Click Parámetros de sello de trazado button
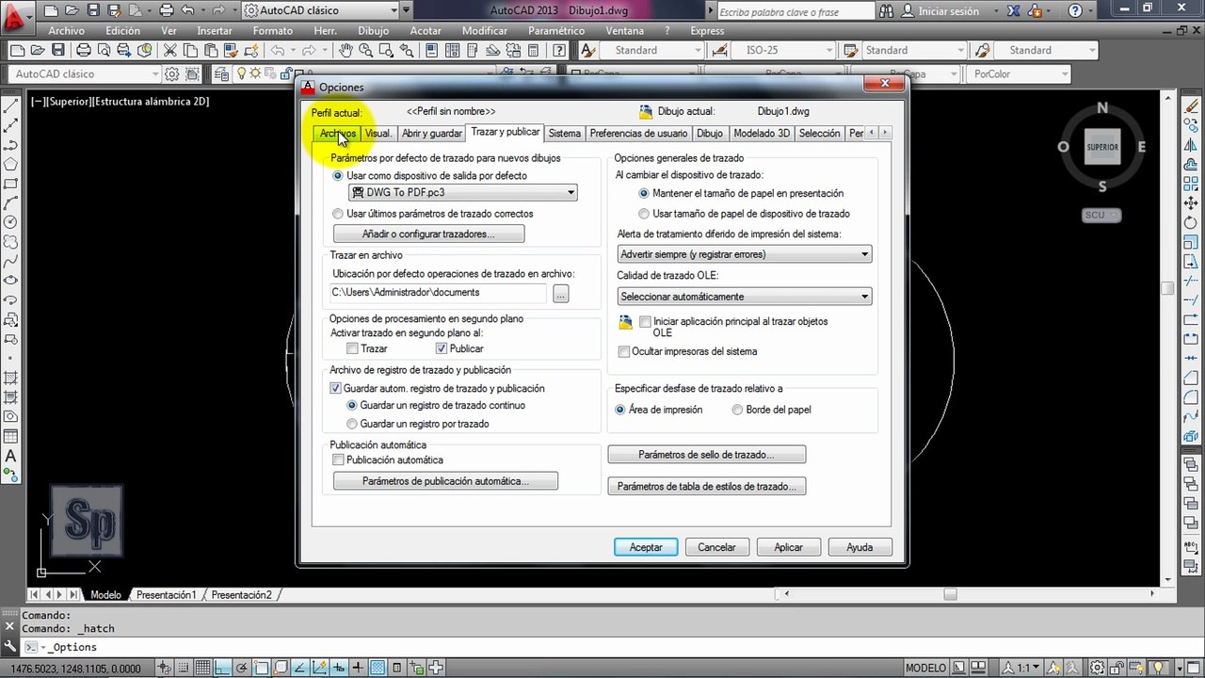Viewport: 1205px width, 678px height. tap(706, 455)
